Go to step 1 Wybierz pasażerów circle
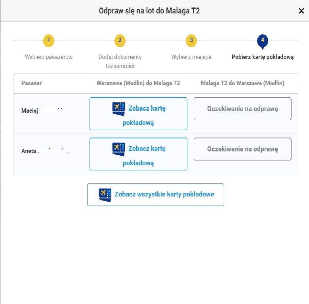309x304 pixels. tap(49, 40)
